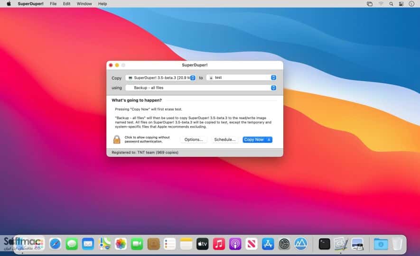Launch Messages from the Dock
The image size is (420, 256).
pos(72,244)
